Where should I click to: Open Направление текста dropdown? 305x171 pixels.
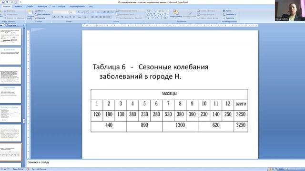[x=127, y=11]
